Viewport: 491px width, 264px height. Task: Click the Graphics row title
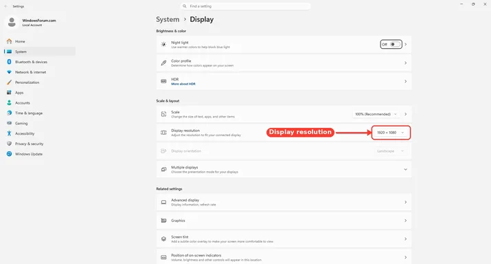coord(178,221)
